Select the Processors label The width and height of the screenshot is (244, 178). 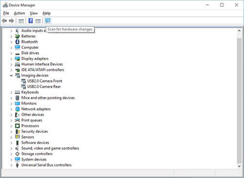[30, 126]
